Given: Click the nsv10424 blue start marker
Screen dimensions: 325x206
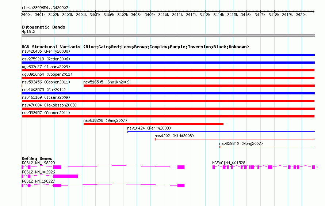Looking at the screenshot, I should (x=128, y=132).
